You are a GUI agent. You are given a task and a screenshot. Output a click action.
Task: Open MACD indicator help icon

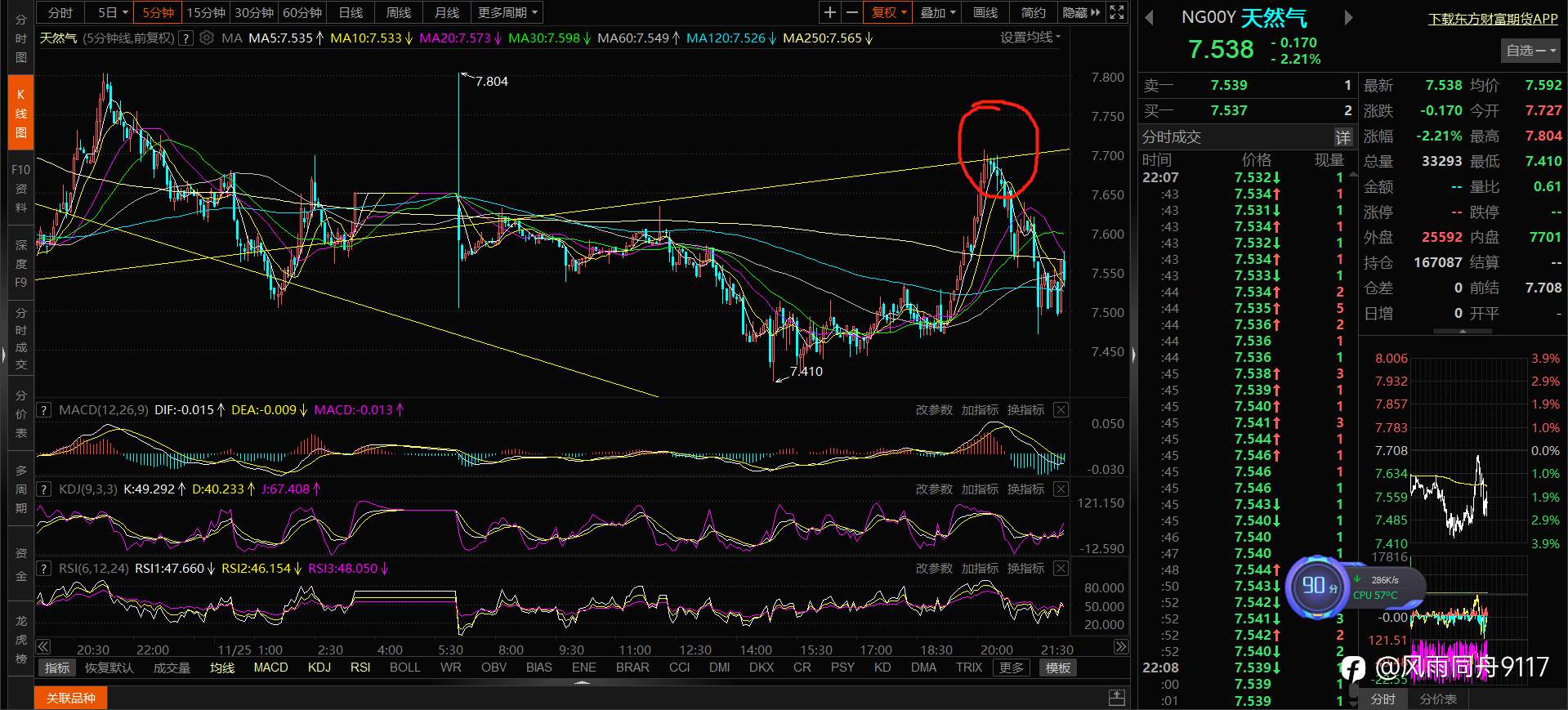(44, 410)
